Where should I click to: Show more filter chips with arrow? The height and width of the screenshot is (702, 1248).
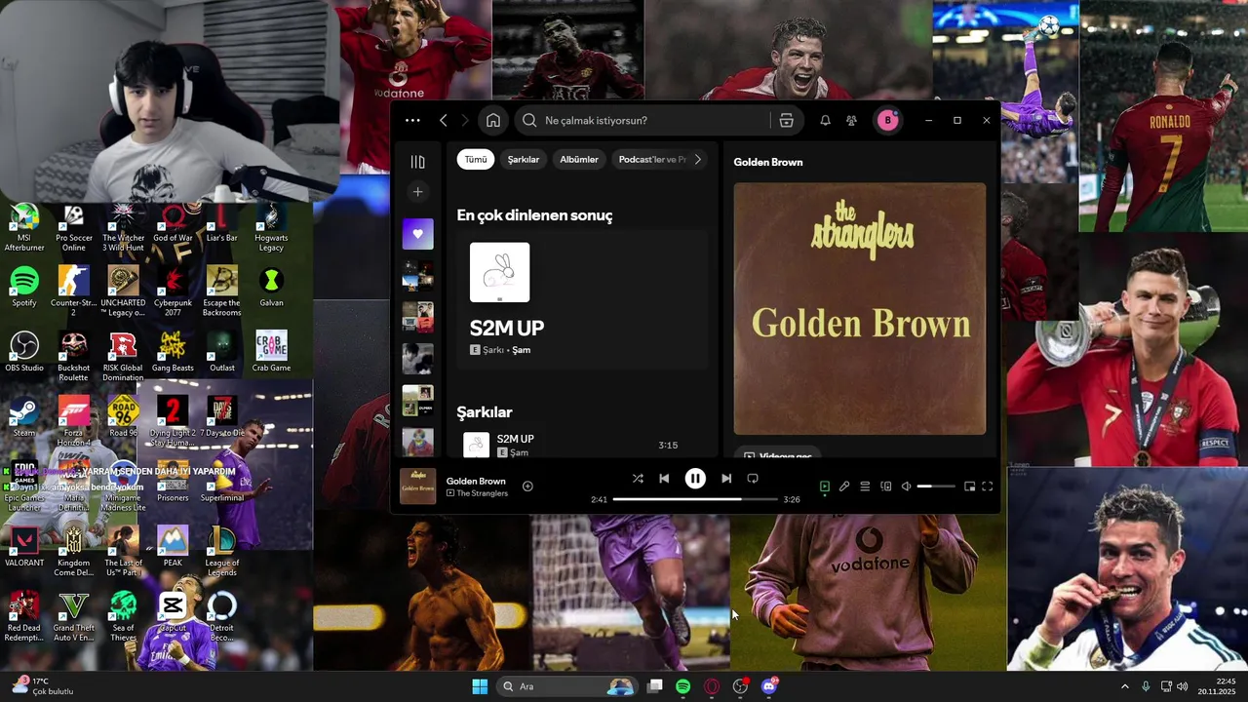pos(697,159)
